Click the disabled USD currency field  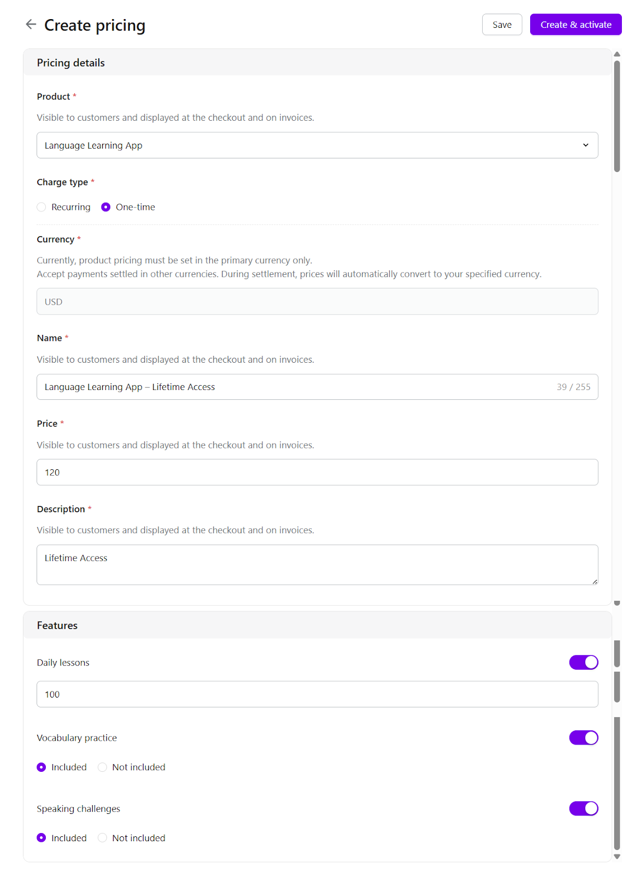317,302
